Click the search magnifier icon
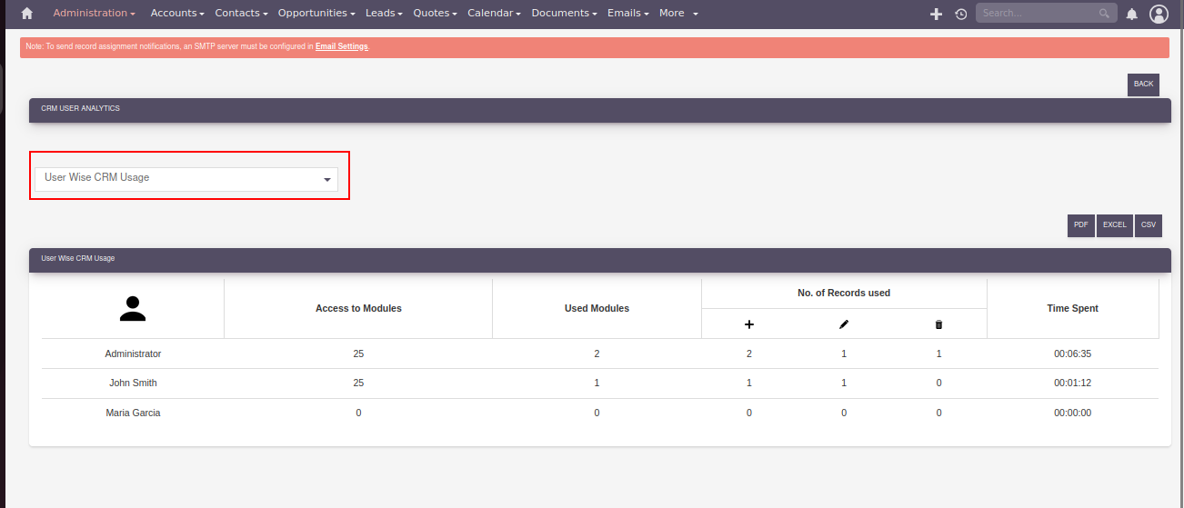The image size is (1184, 508). [x=1104, y=14]
